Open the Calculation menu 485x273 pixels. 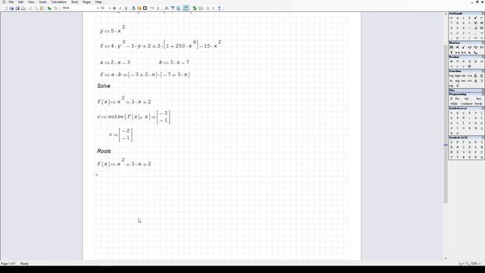point(59,2)
